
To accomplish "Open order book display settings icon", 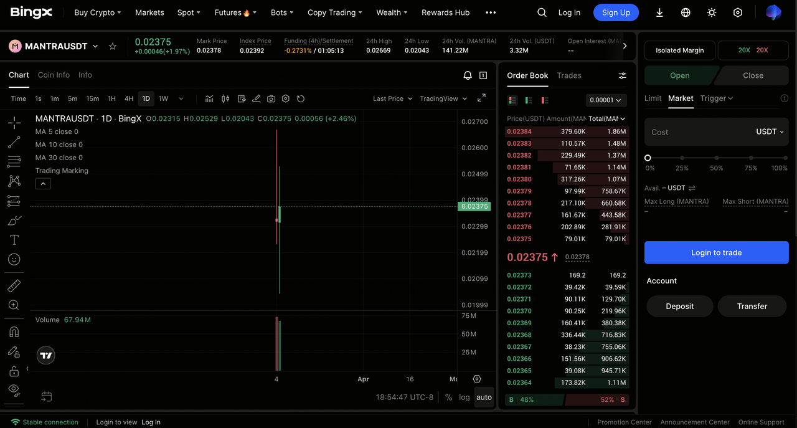I will pos(622,75).
